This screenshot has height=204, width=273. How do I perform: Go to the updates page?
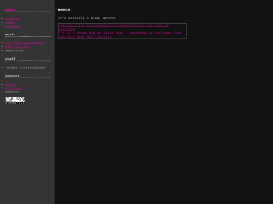(x=12, y=19)
